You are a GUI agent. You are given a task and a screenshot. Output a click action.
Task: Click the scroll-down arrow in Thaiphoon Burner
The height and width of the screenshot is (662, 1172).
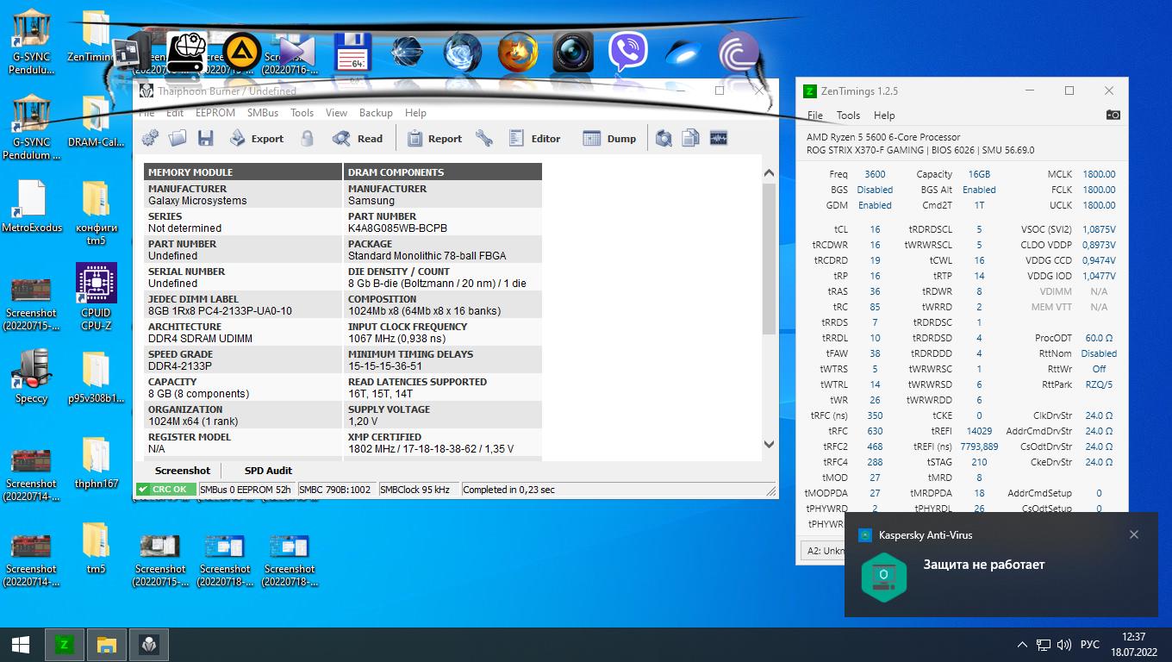(770, 445)
